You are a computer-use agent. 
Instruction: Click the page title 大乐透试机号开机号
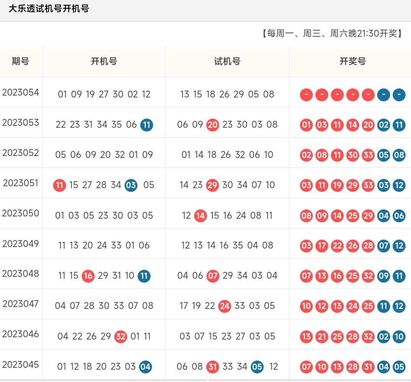(x=49, y=9)
